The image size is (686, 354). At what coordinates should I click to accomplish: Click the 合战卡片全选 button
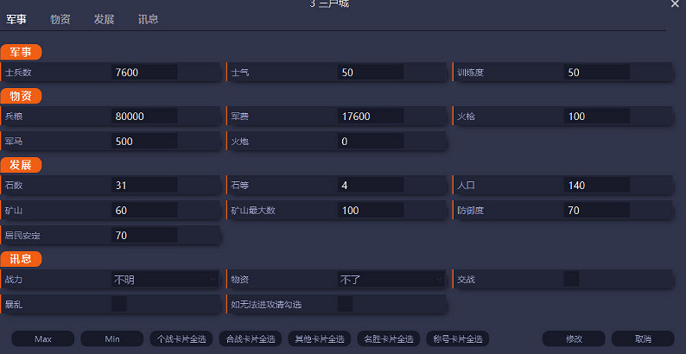tap(249, 338)
